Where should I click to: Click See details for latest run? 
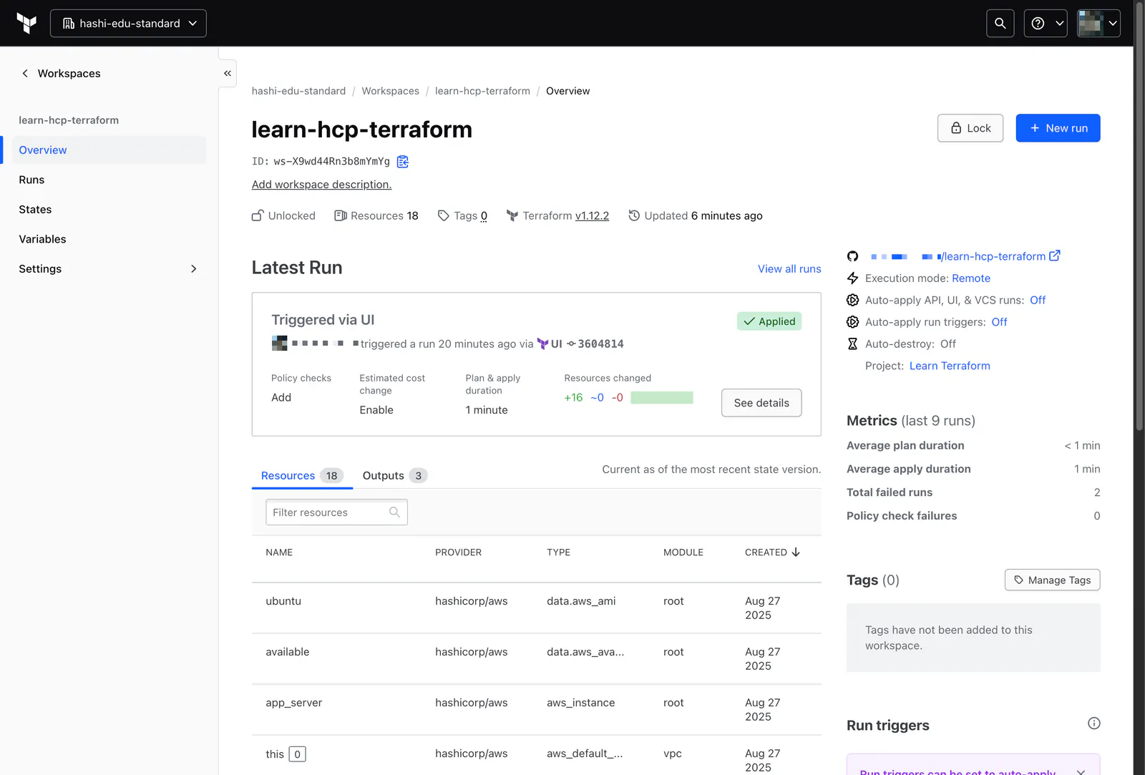click(x=761, y=403)
